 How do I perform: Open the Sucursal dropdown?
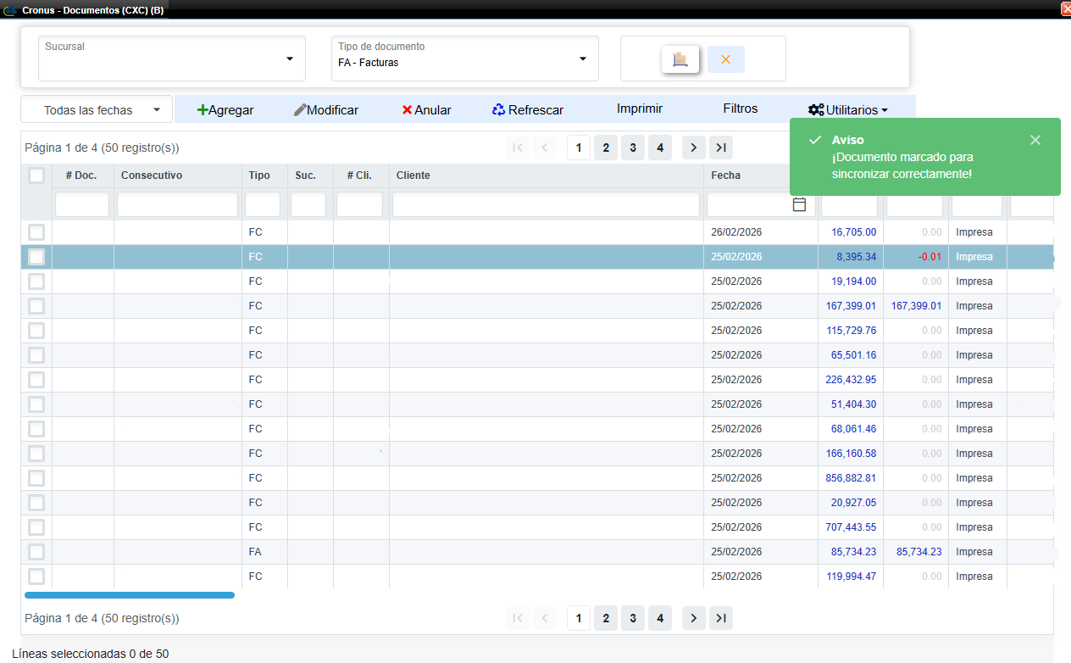point(289,58)
